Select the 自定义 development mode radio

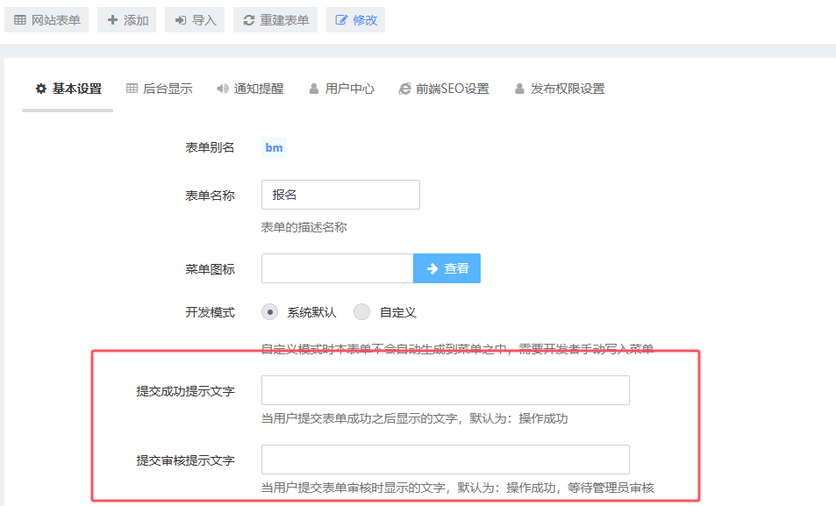[x=362, y=312]
